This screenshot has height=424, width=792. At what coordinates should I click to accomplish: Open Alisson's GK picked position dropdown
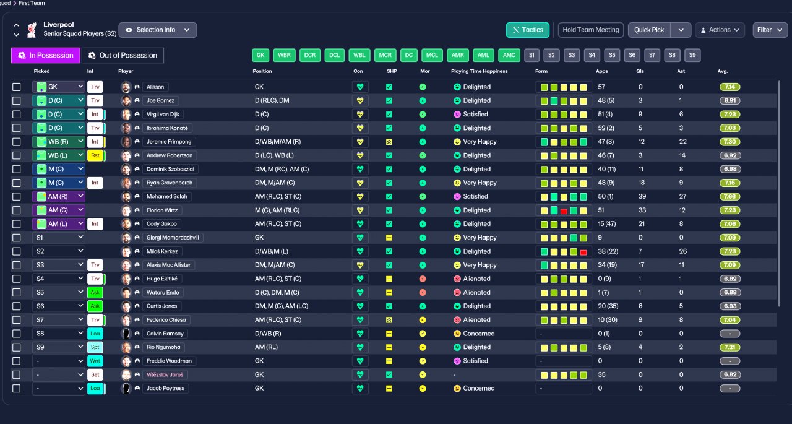coord(59,87)
